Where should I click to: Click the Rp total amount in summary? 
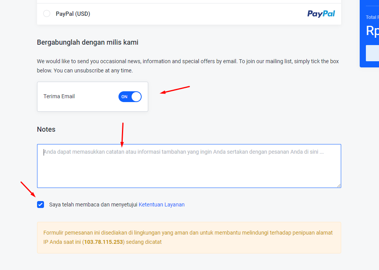372,30
